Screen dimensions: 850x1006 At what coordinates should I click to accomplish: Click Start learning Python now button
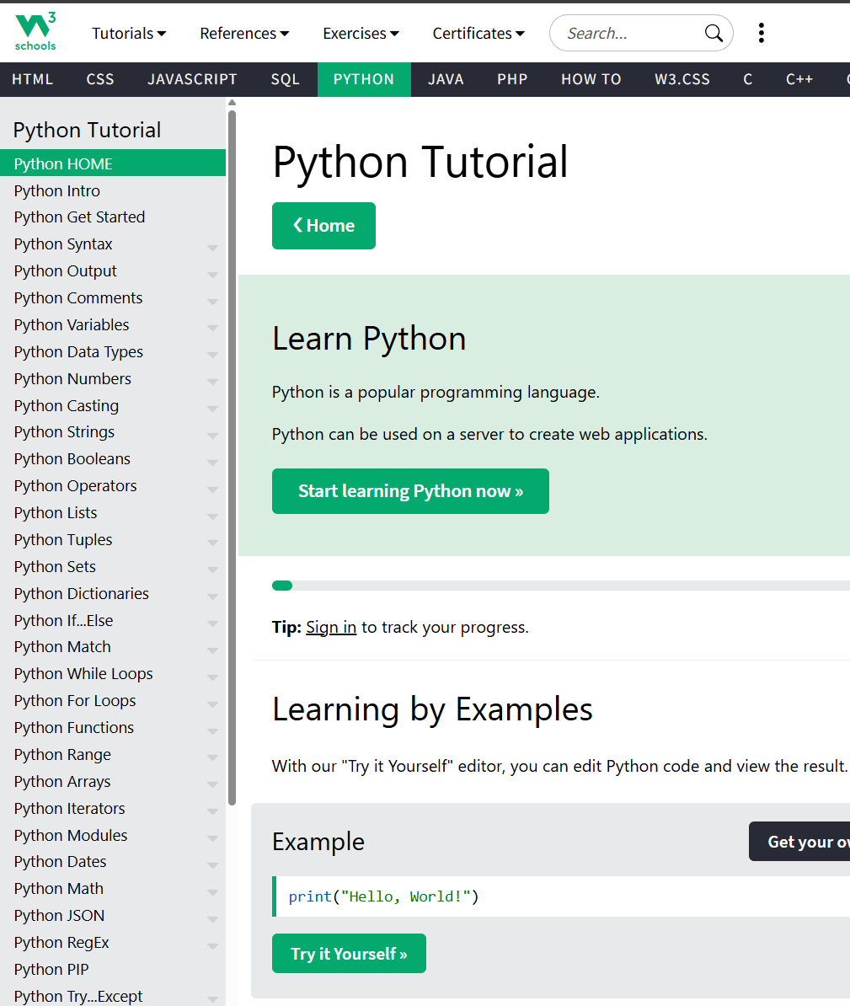[x=410, y=491]
